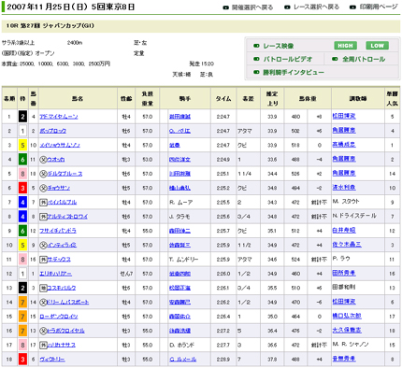Open trainer 橋口弘次郎 link
The width and height of the screenshot is (402, 368).
[347, 316]
